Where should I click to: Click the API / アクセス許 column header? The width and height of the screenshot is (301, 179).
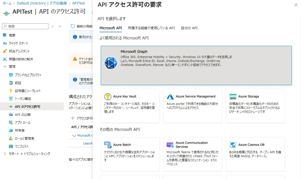[82, 127]
